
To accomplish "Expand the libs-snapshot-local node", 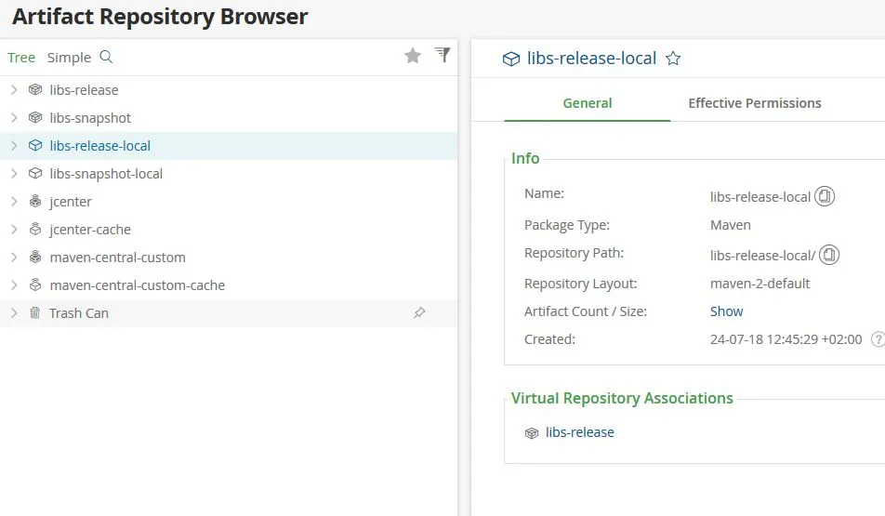I will coord(14,173).
